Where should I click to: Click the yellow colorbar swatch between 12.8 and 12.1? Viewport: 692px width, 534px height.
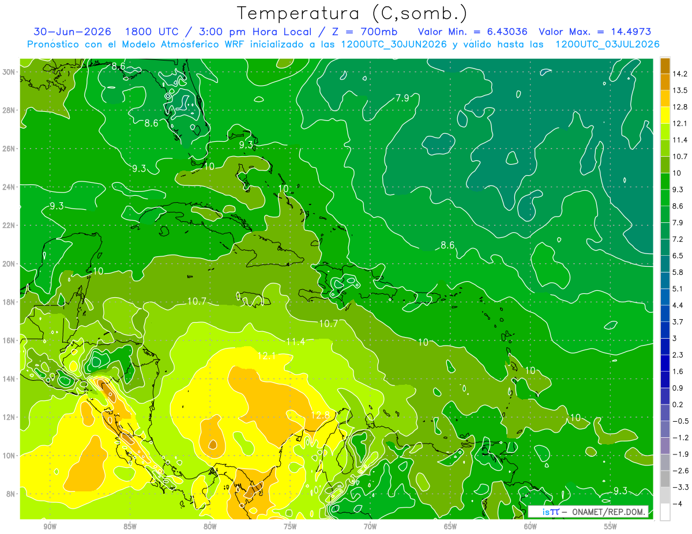pyautogui.click(x=665, y=115)
